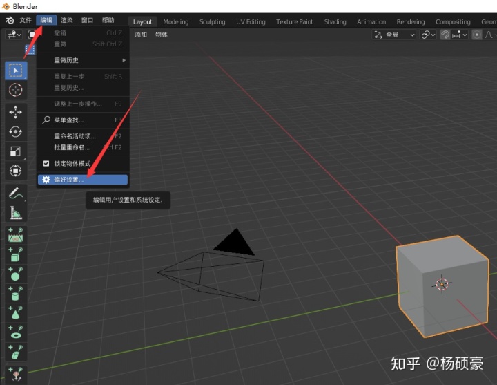Choose 重做 menu entry

click(x=83, y=44)
